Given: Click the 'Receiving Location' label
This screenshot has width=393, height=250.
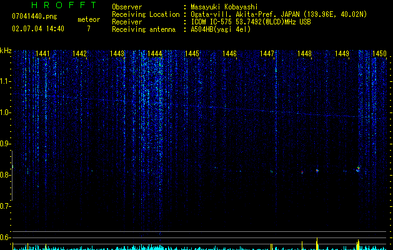Looking at the screenshot, I should pyautogui.click(x=146, y=14).
